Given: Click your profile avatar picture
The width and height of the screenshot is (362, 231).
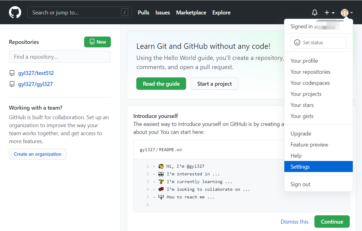Looking at the screenshot, I should (x=344, y=12).
